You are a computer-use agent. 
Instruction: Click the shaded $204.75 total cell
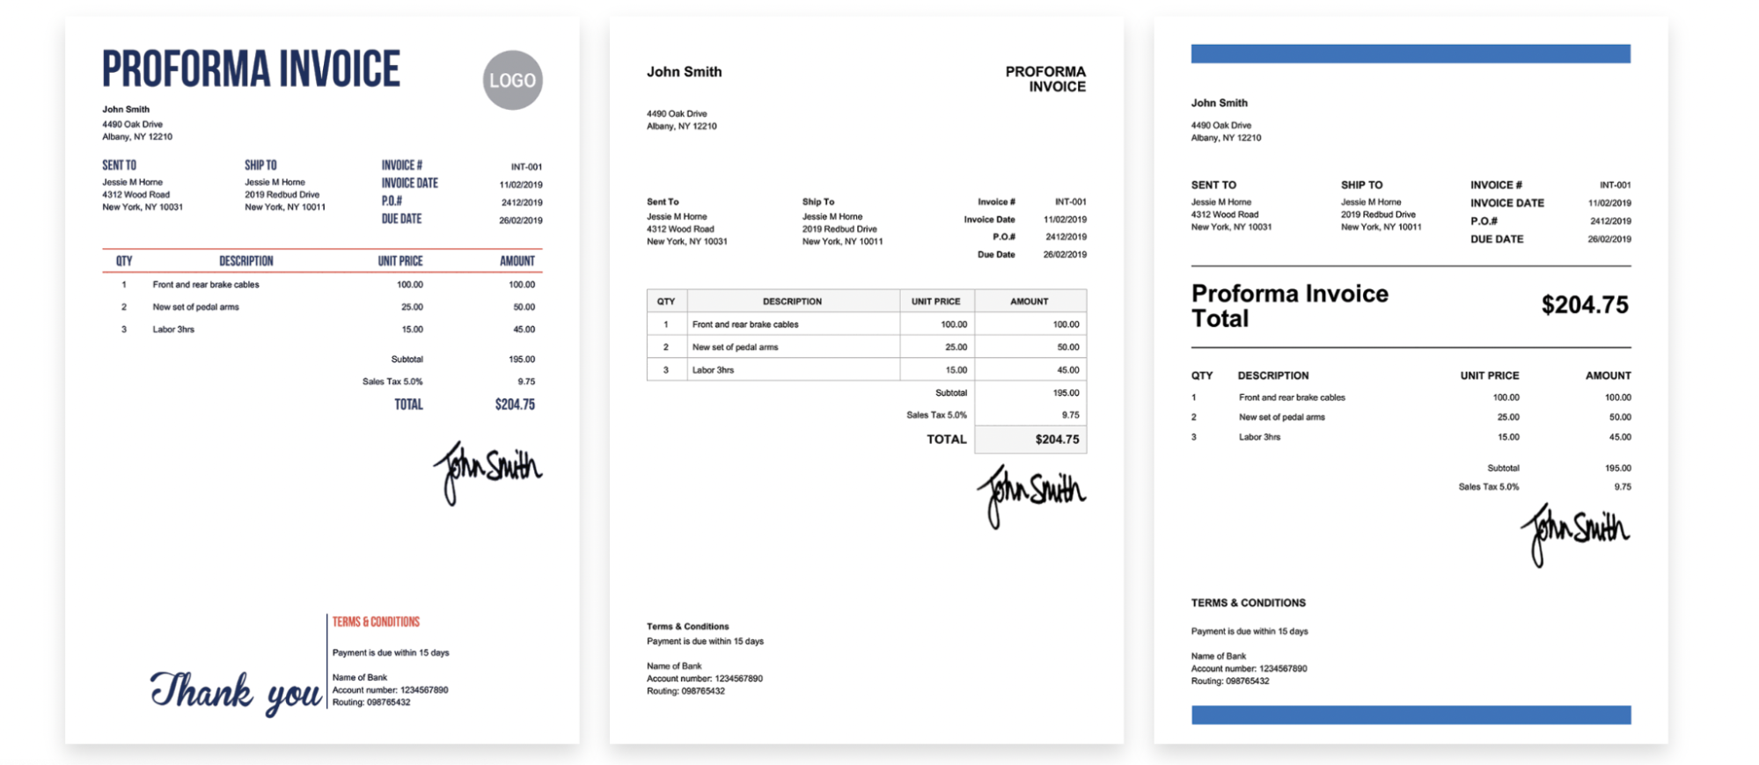[1030, 440]
